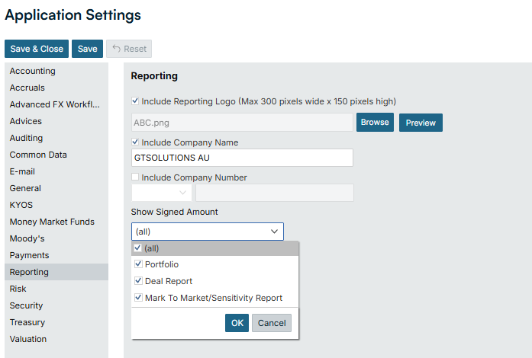Open the Security settings section
Screen dimensions: 532x358
coord(56,305)
